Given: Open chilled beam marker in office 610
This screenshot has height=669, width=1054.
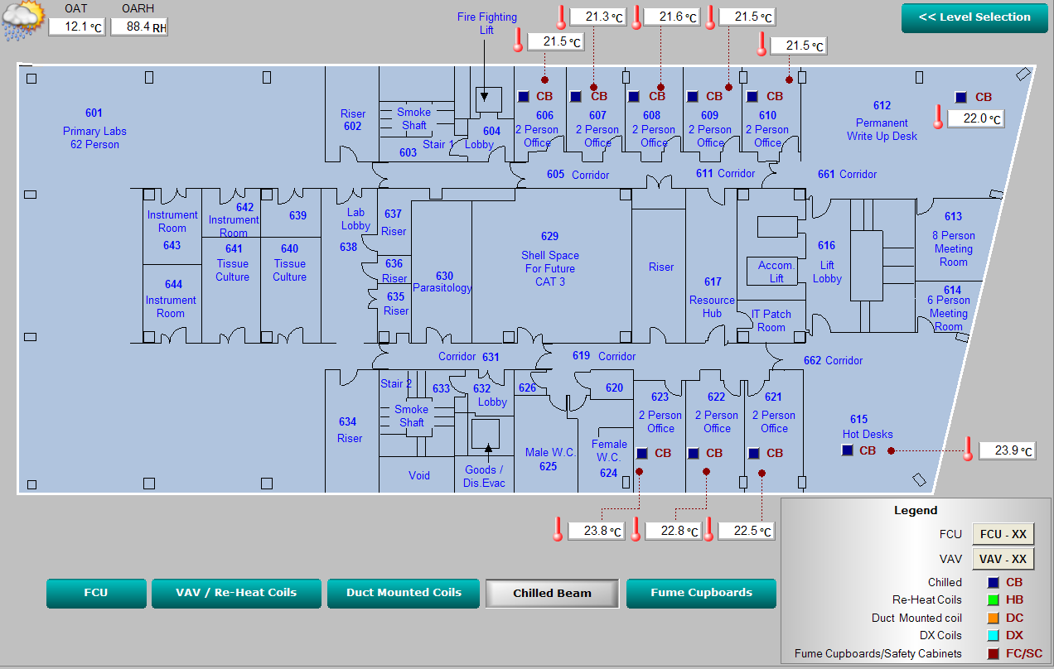Looking at the screenshot, I should [752, 97].
